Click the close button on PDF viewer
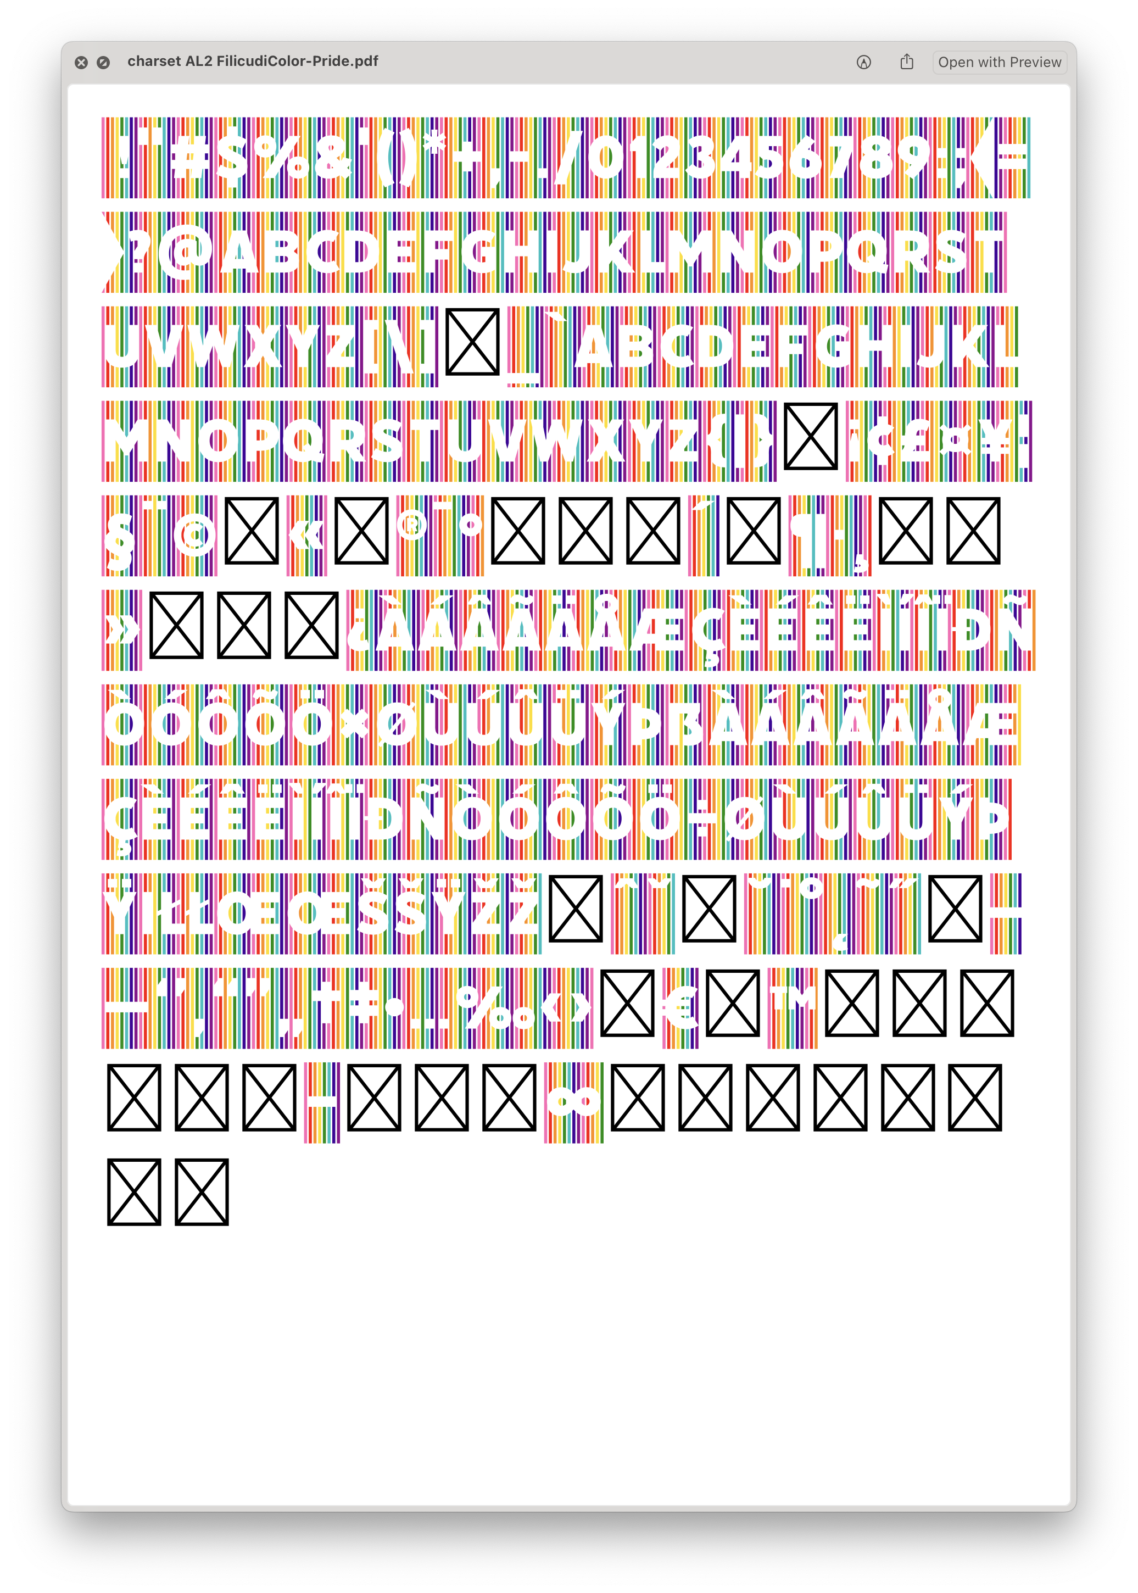This screenshot has height=1593, width=1138. [x=80, y=62]
